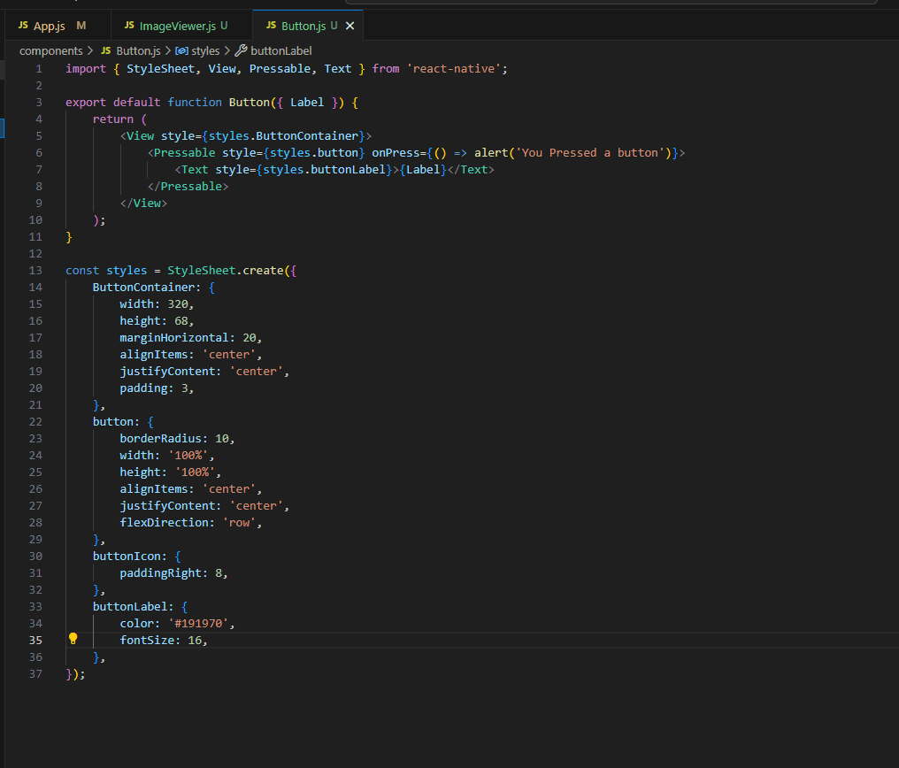
Task: Click the styles symbol icon in breadcrumbs
Action: pyautogui.click(x=181, y=51)
